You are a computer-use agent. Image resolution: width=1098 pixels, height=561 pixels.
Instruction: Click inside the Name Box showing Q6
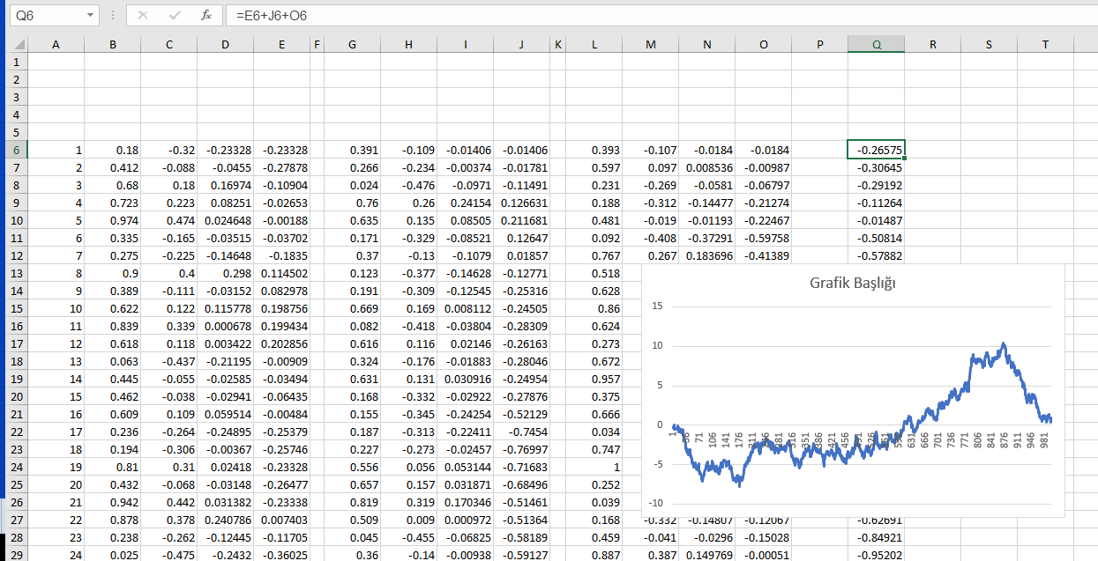pyautogui.click(x=44, y=16)
